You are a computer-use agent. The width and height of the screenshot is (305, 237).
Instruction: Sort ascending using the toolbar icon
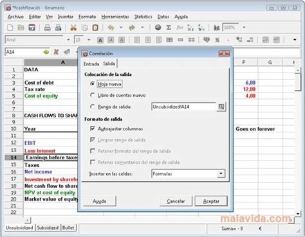click(x=190, y=28)
